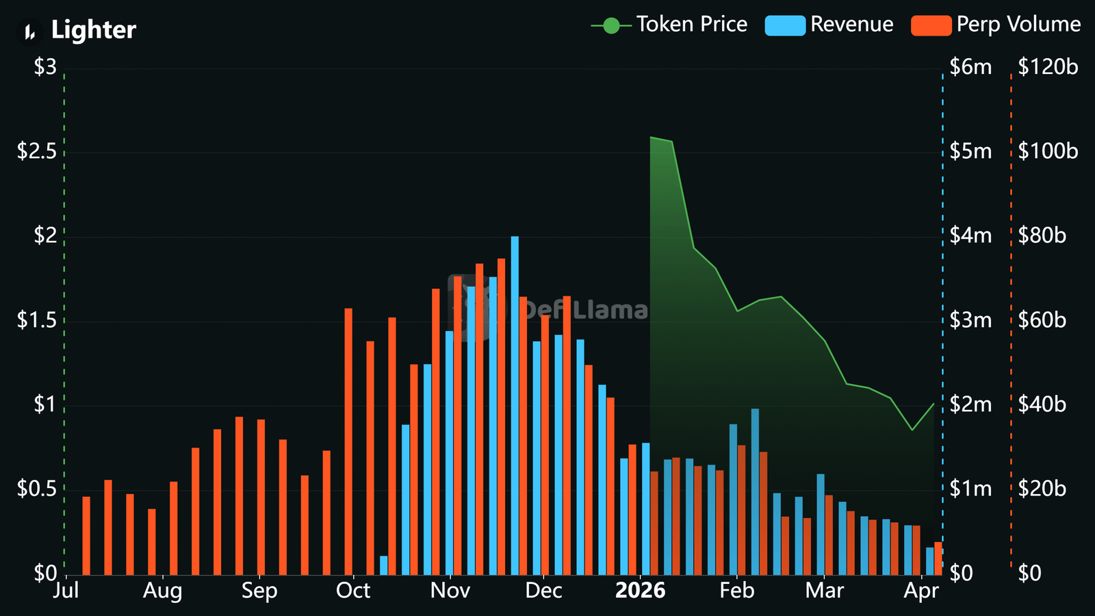Click the $4m revenue axis label

pos(970,235)
